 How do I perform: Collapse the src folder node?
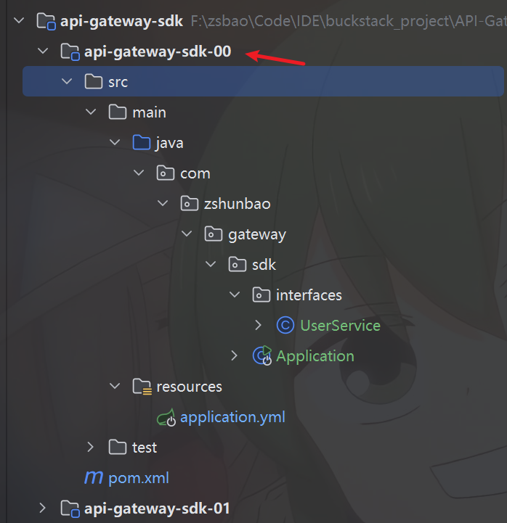tap(67, 82)
